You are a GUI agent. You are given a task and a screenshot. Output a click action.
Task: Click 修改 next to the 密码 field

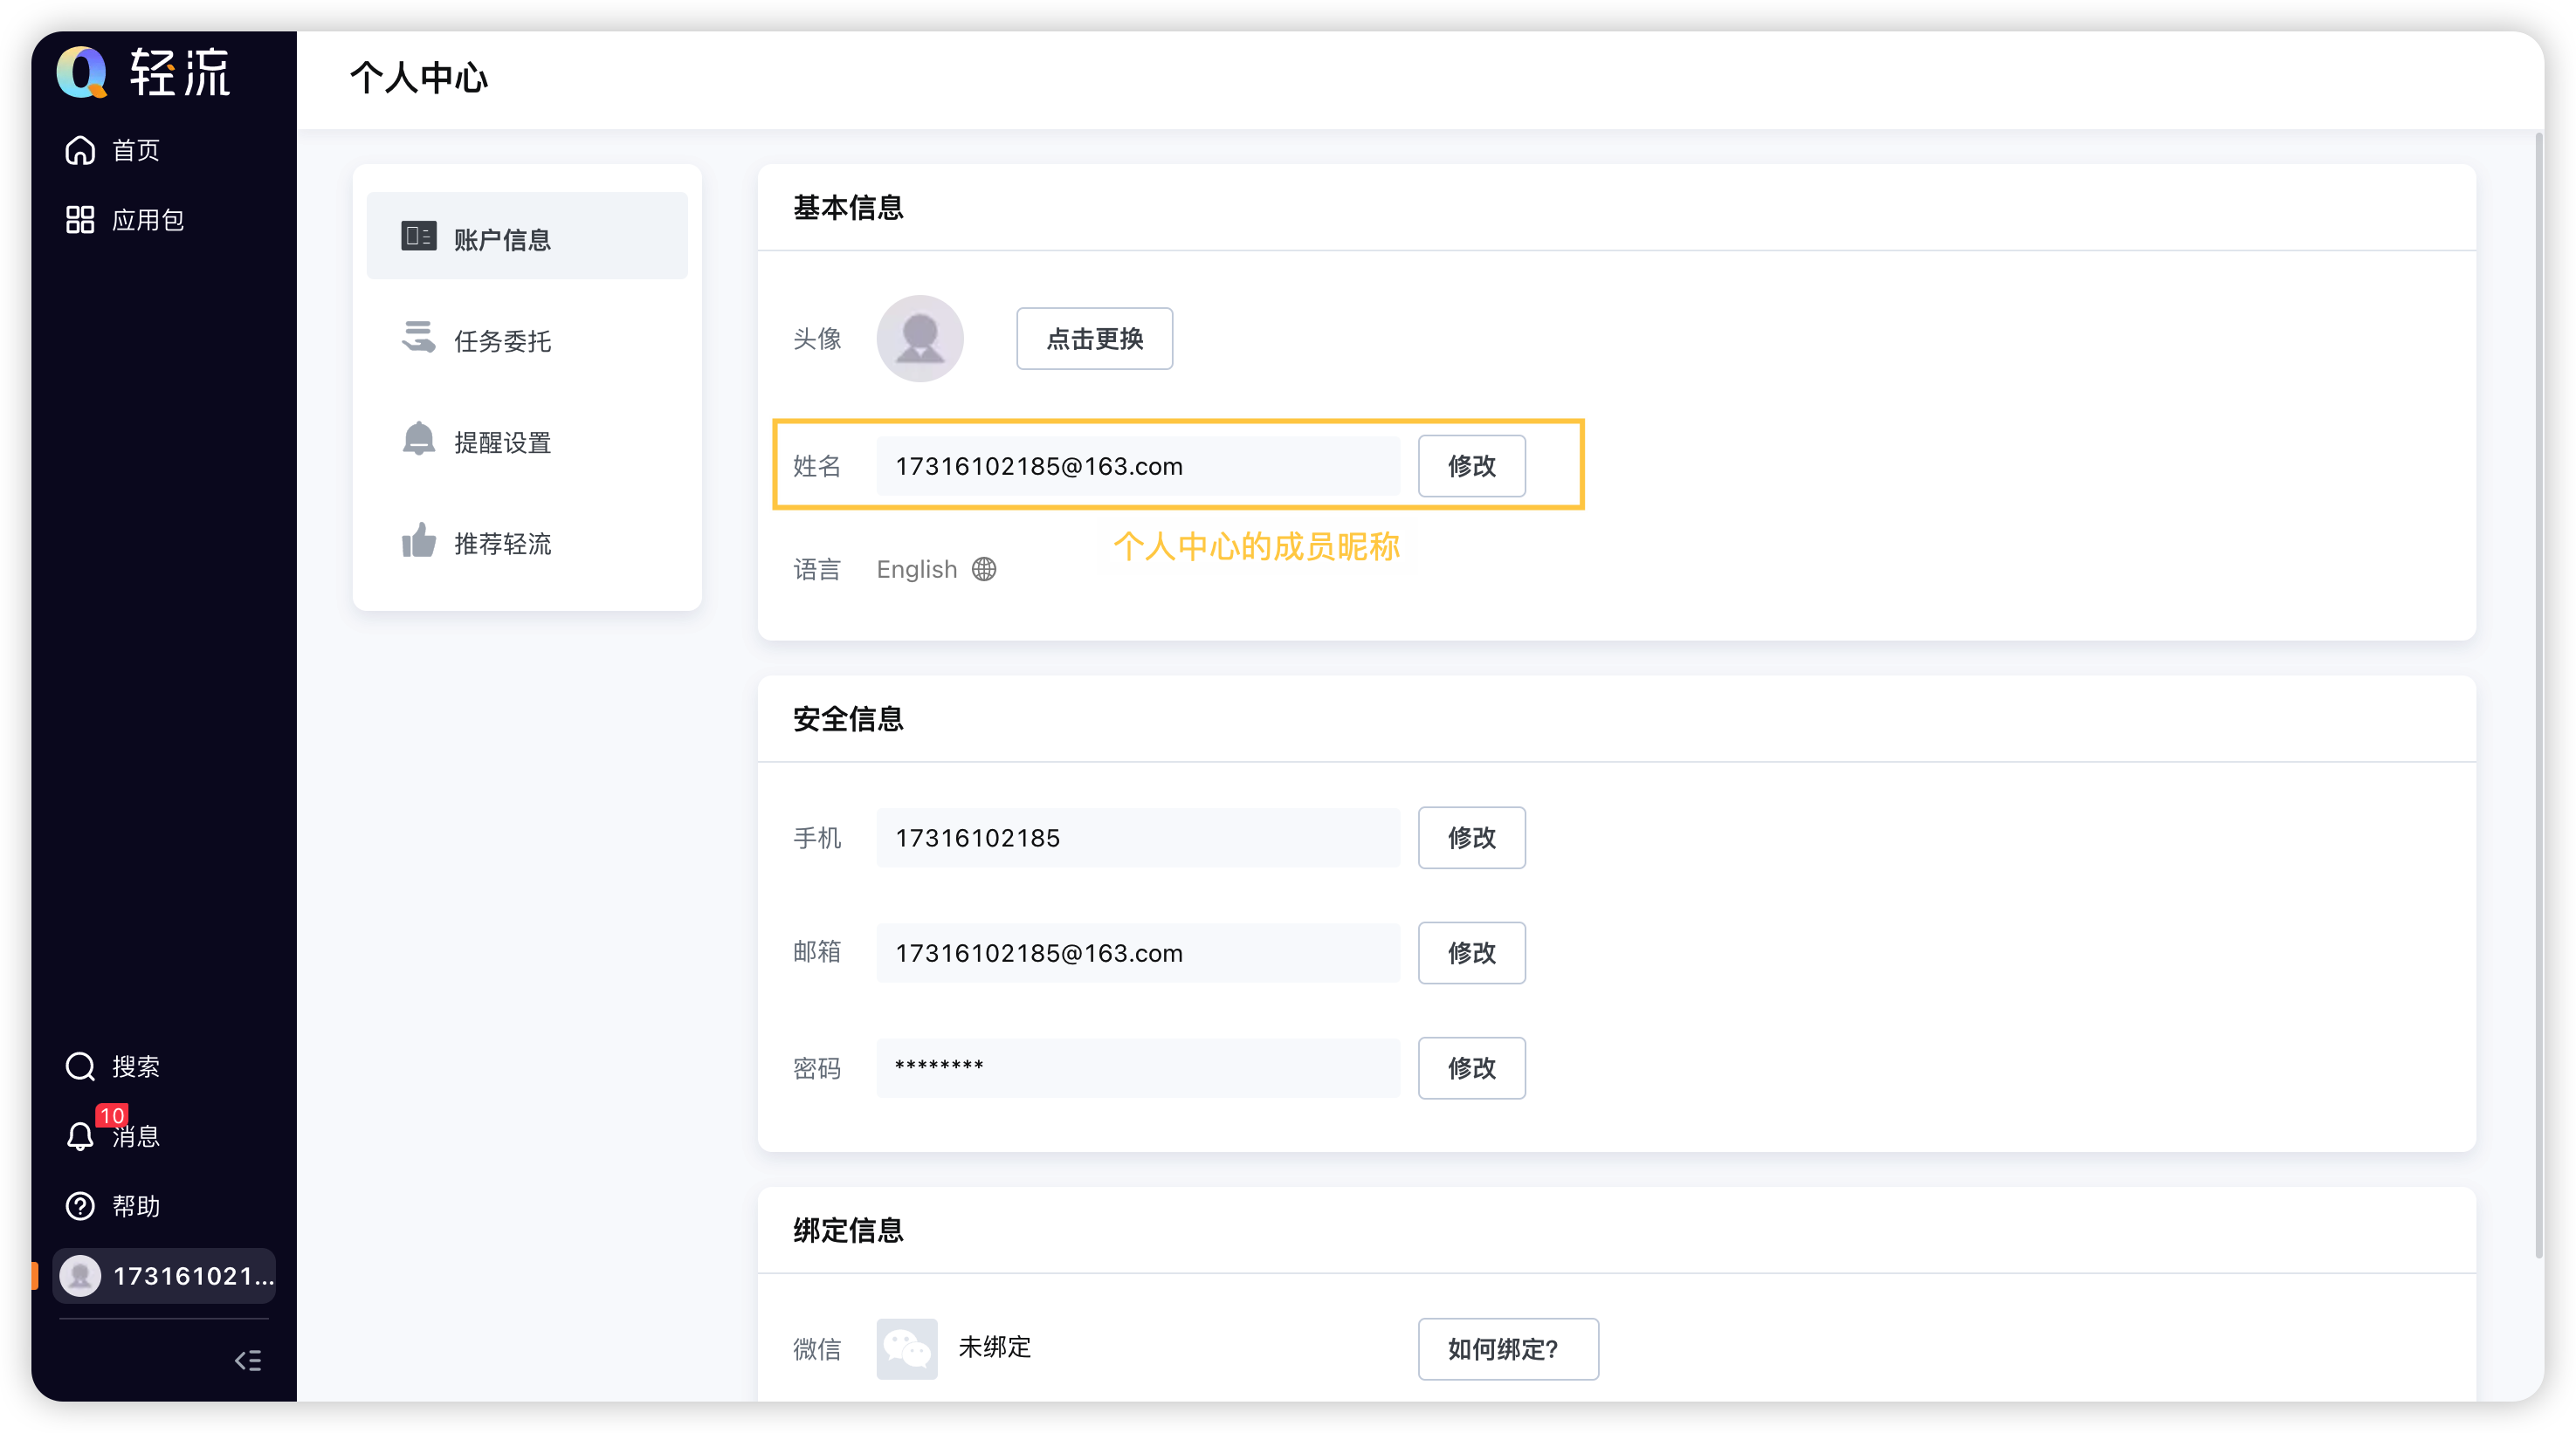1471,1068
